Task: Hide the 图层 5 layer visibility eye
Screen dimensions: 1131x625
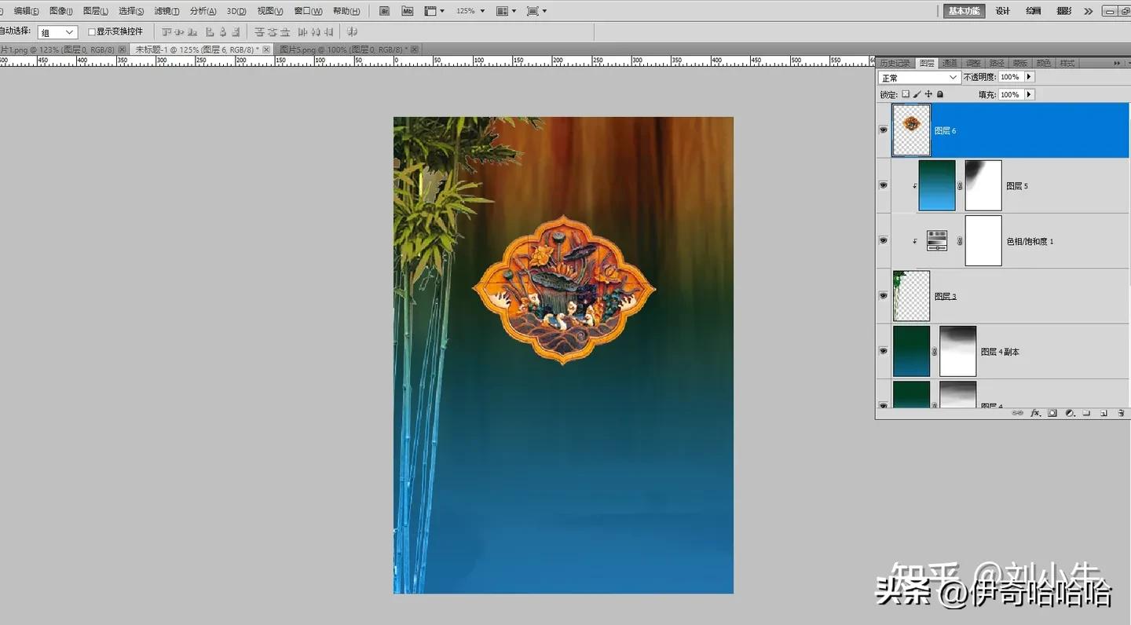Action: click(x=883, y=185)
